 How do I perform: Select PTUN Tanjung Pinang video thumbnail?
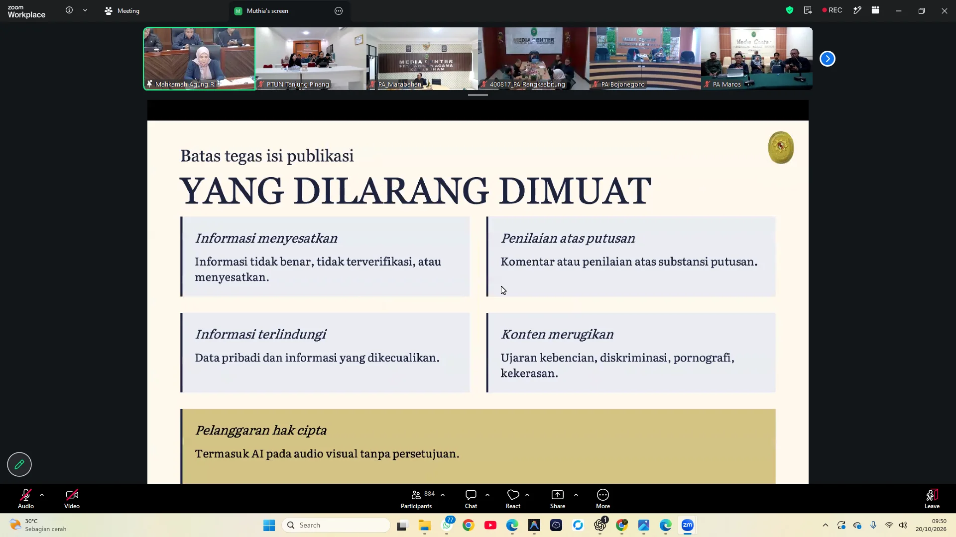tap(311, 59)
